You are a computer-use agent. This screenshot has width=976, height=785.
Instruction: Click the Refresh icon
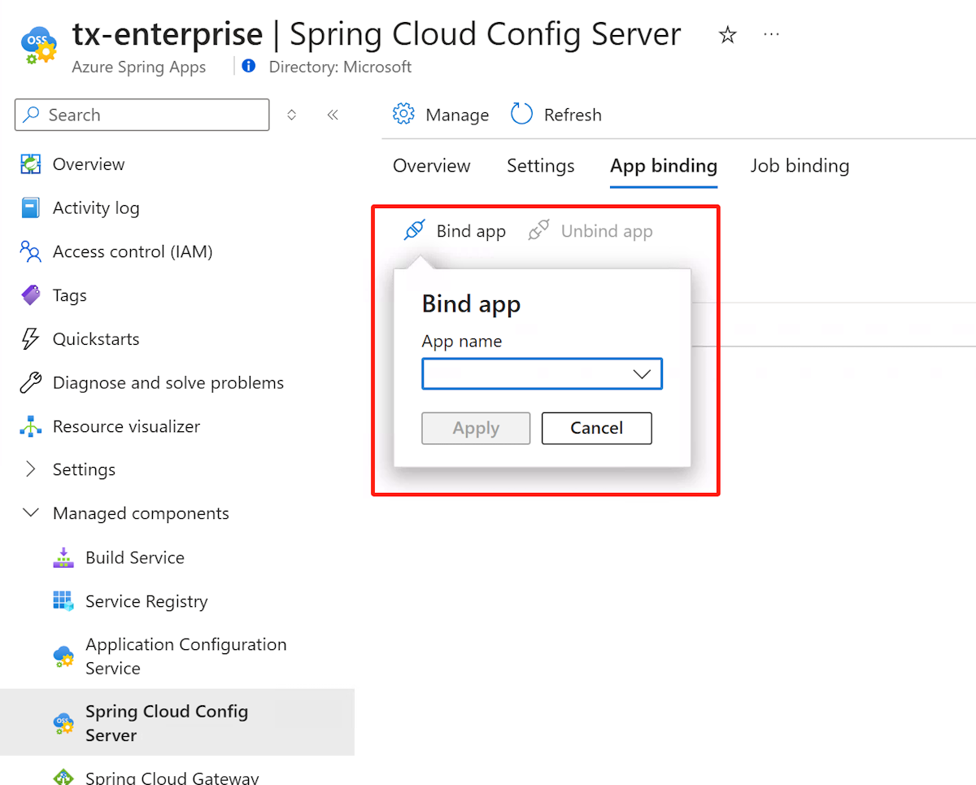tap(521, 114)
